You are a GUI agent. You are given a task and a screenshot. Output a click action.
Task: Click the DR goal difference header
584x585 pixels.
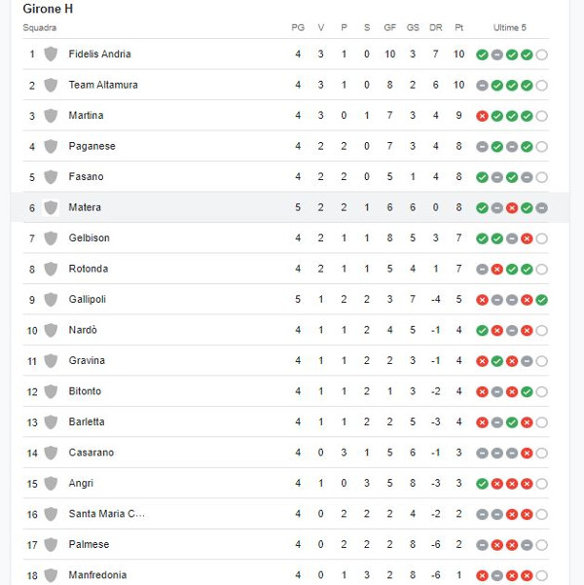[x=435, y=27]
